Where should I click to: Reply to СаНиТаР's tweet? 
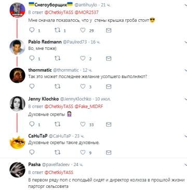point(32,153)
